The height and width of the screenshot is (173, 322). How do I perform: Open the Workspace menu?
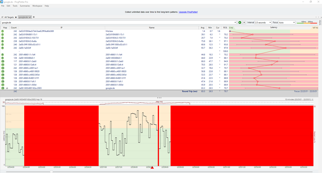(x=37, y=6)
